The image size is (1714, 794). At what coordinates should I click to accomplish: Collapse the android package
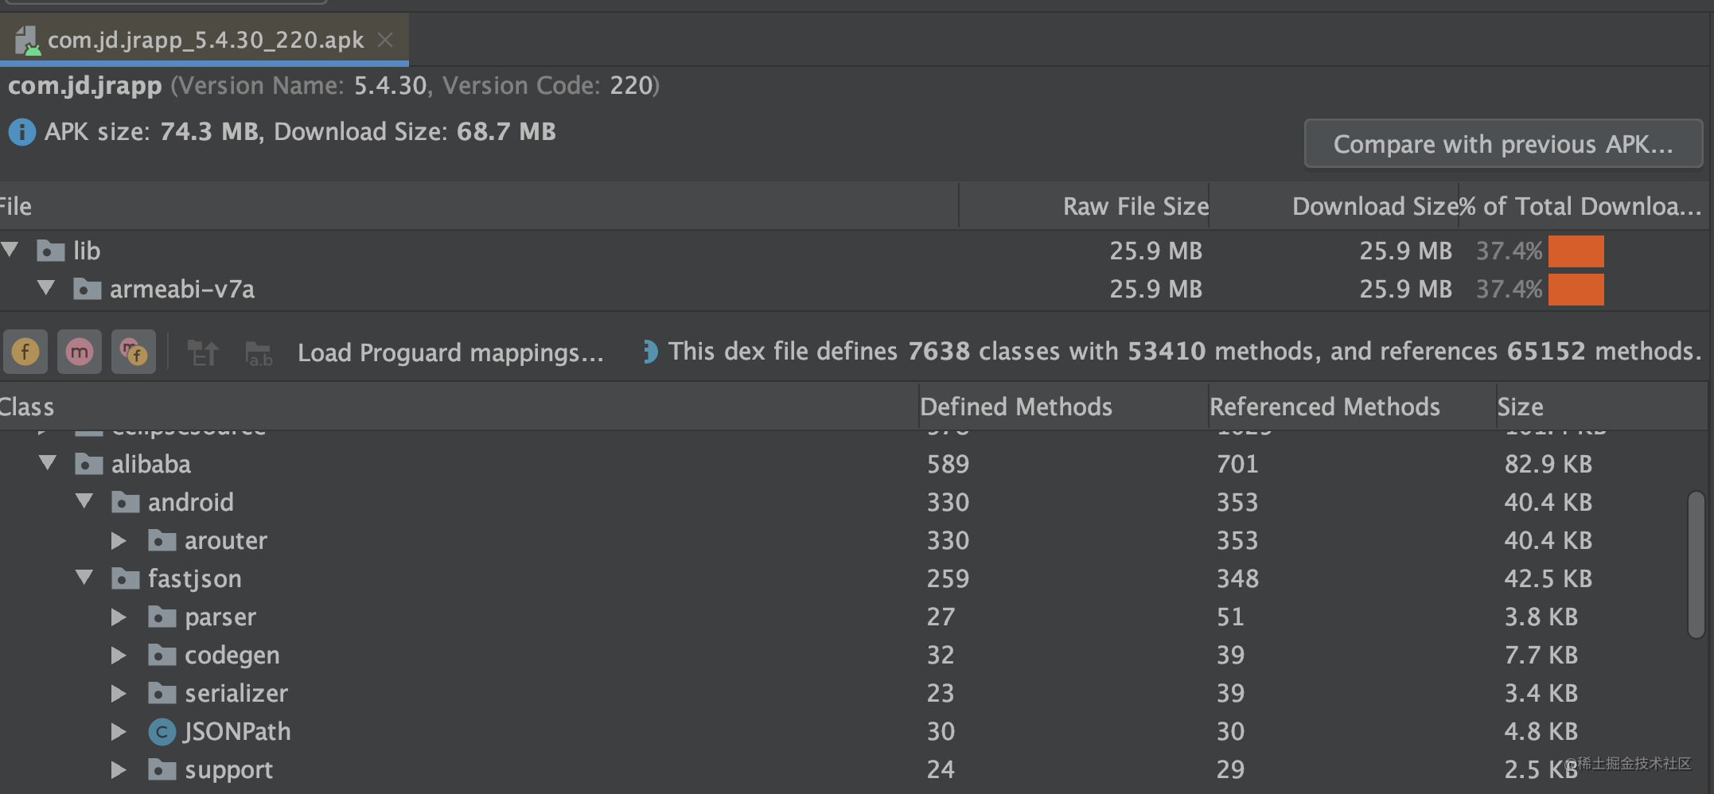tap(84, 501)
